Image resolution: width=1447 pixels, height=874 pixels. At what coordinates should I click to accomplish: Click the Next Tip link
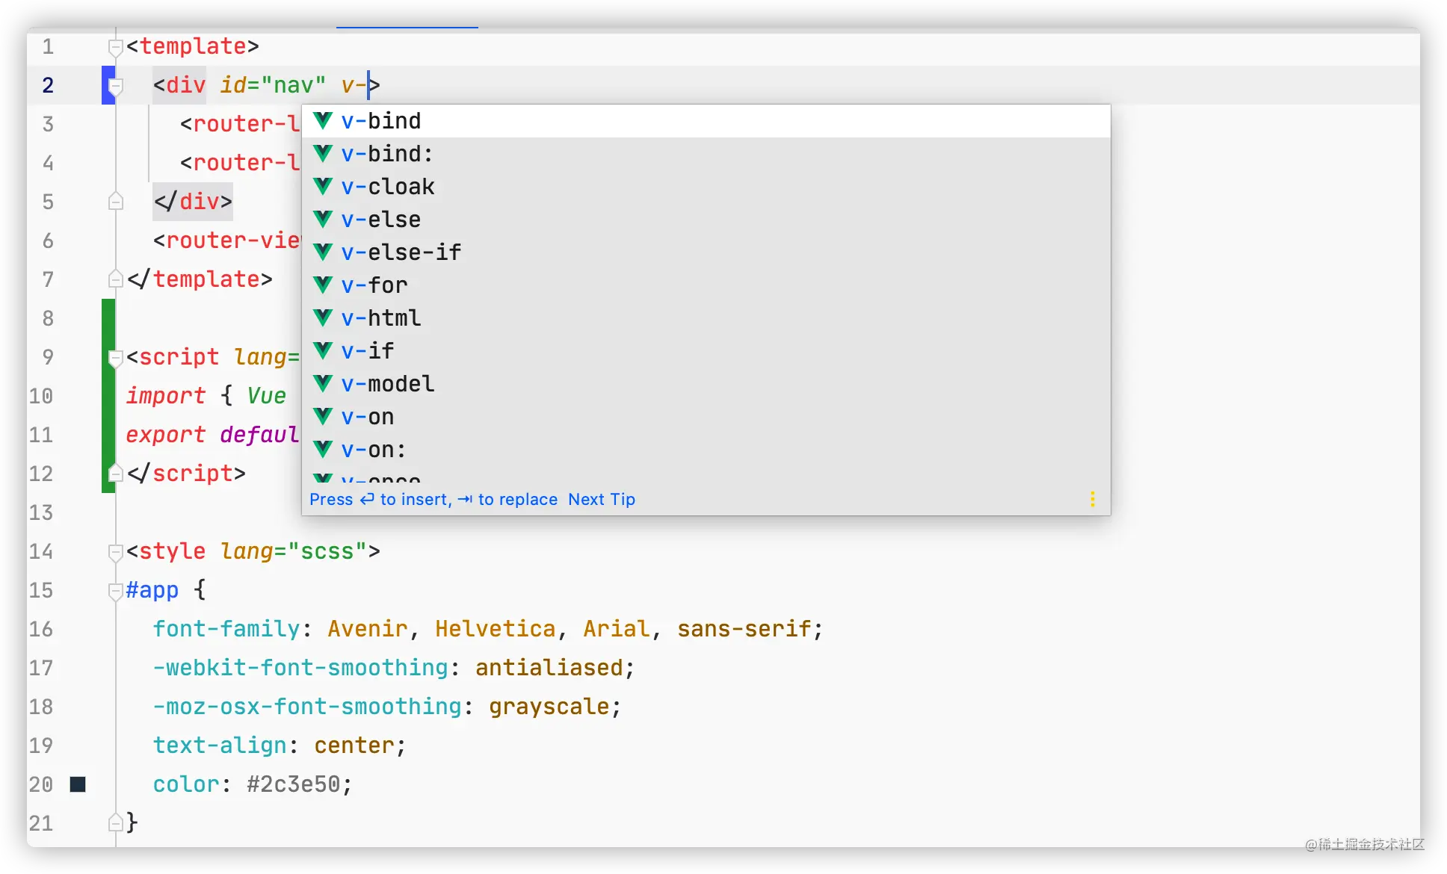(601, 499)
